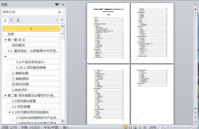Click the zoom slider handle
The image size is (199, 129).
(165, 127)
